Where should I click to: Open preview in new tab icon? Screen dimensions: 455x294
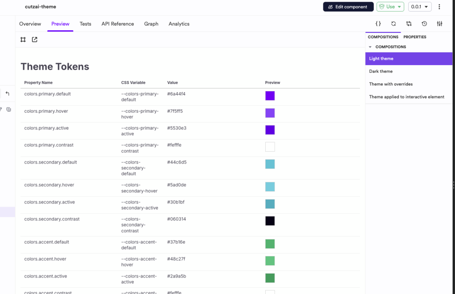[x=35, y=40]
